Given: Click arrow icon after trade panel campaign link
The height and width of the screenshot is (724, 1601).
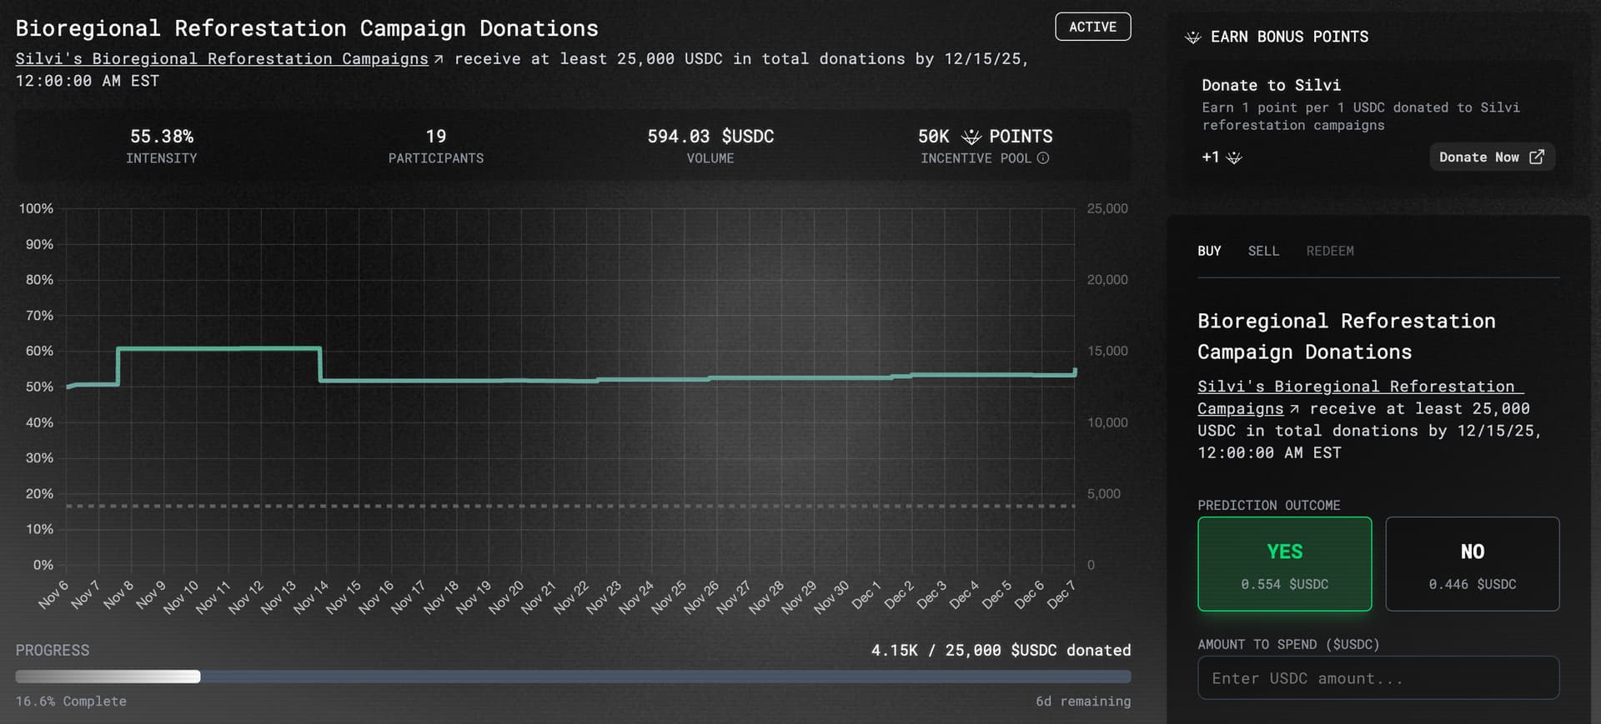Looking at the screenshot, I should tap(1294, 409).
